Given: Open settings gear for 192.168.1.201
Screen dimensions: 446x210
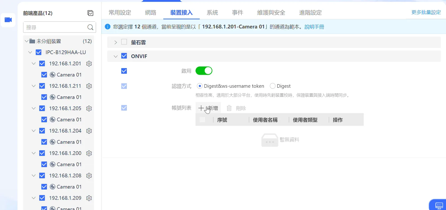Looking at the screenshot, I should 89,64.
